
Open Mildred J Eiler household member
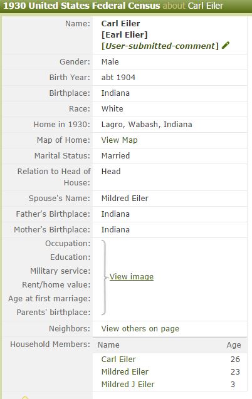coord(128,384)
